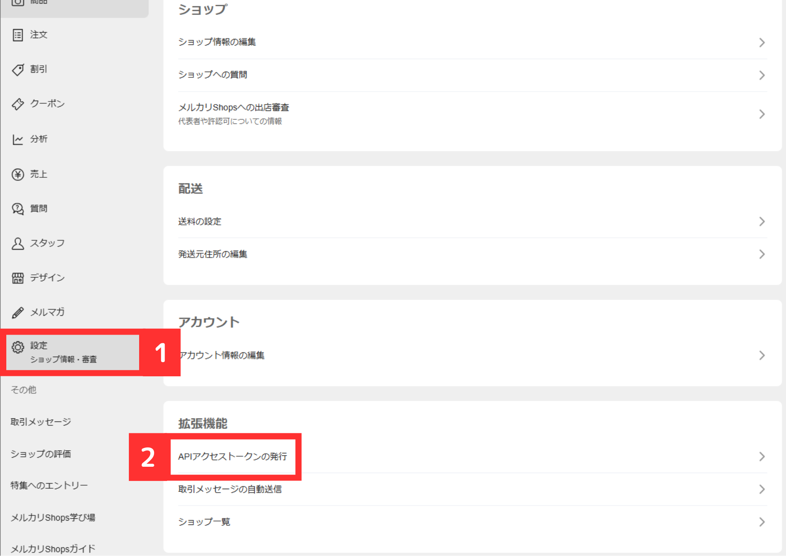Click the 質問 questions icon
The width and height of the screenshot is (786, 556).
click(x=18, y=208)
